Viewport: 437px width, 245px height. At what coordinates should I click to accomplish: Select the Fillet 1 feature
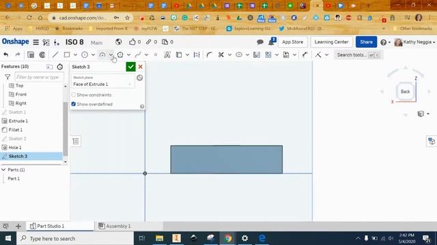pyautogui.click(x=15, y=130)
